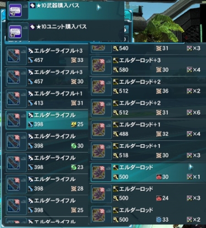Click the エルダーライフル+1 413 weapon icon
Image resolution: width=206 pixels, height=228 pixels.
point(13,98)
